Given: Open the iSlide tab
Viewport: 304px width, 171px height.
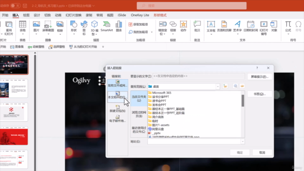Looking at the screenshot, I should click(x=122, y=15).
